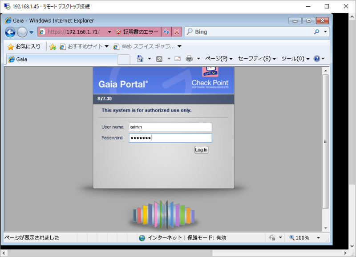This screenshot has height=257, width=356.
Task: Click the remote desktop horizontal scrollbar
Action: pyautogui.click(x=110, y=253)
